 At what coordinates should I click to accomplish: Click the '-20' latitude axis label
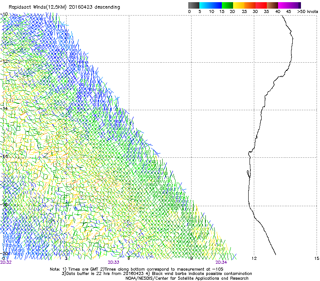[4, 253]
